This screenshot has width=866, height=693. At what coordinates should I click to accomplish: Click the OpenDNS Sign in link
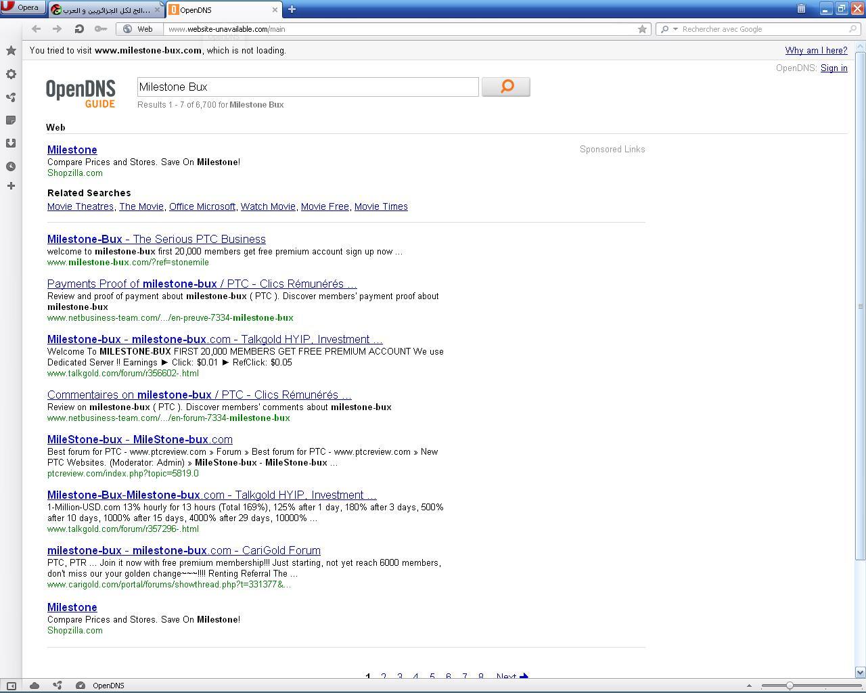coord(834,68)
